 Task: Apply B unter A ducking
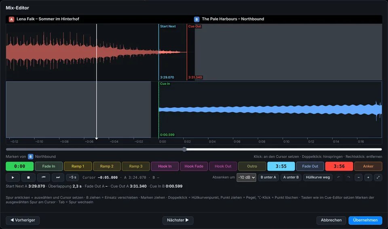click(268, 177)
